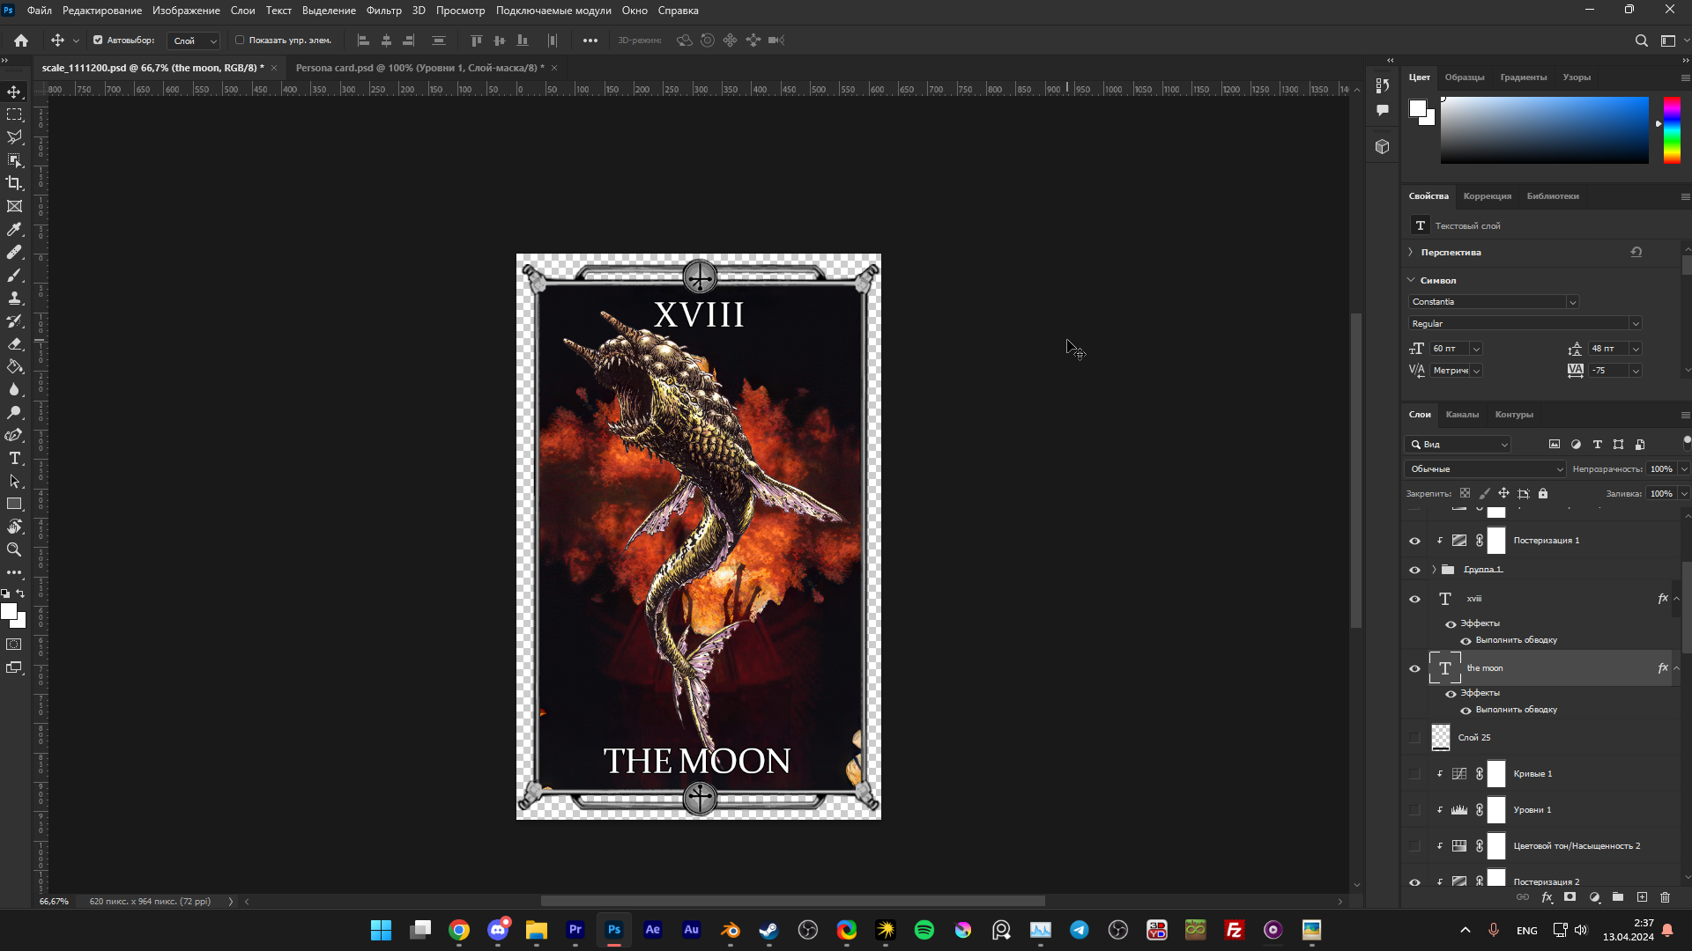Click the tracking value -75 field
Screen dimensions: 1692x951
click(x=1608, y=371)
